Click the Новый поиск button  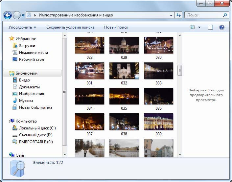[x=116, y=27]
